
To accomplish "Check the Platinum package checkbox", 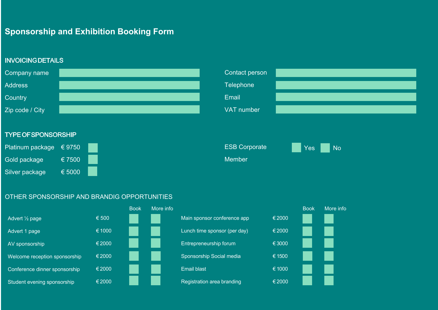I will pyautogui.click(x=93, y=148).
